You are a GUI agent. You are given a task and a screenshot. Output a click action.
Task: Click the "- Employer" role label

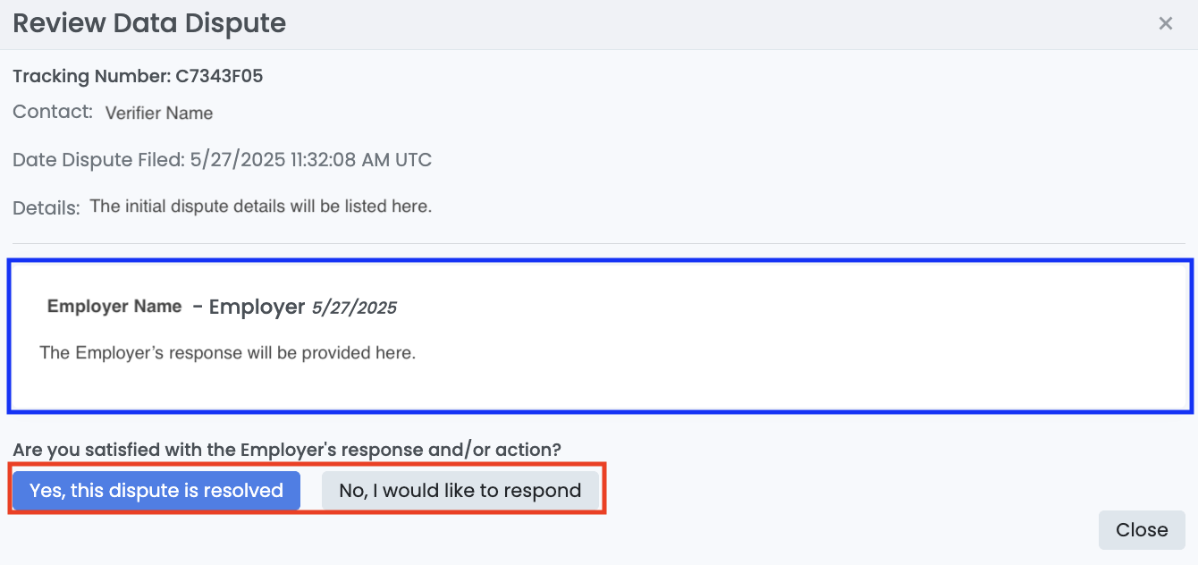[249, 307]
